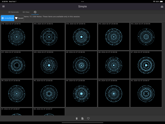Viewport: 165px width, 124px height.
Task: Select thumbnail #13
Action: [x=114, y=37]
